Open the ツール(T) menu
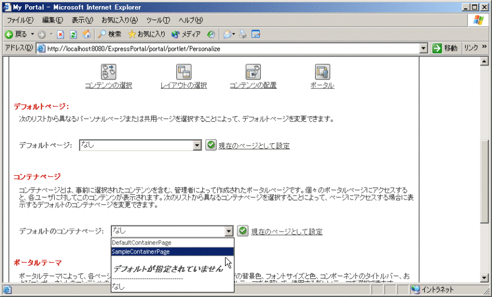The height and width of the screenshot is (297, 492). point(158,20)
